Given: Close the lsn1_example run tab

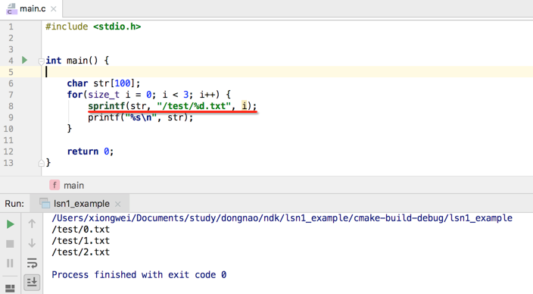Looking at the screenshot, I should (x=117, y=204).
